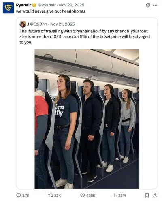162x201 pixels.
Task: Click the Nov 21, 2025 quoted timestamp
Action: [62, 24]
